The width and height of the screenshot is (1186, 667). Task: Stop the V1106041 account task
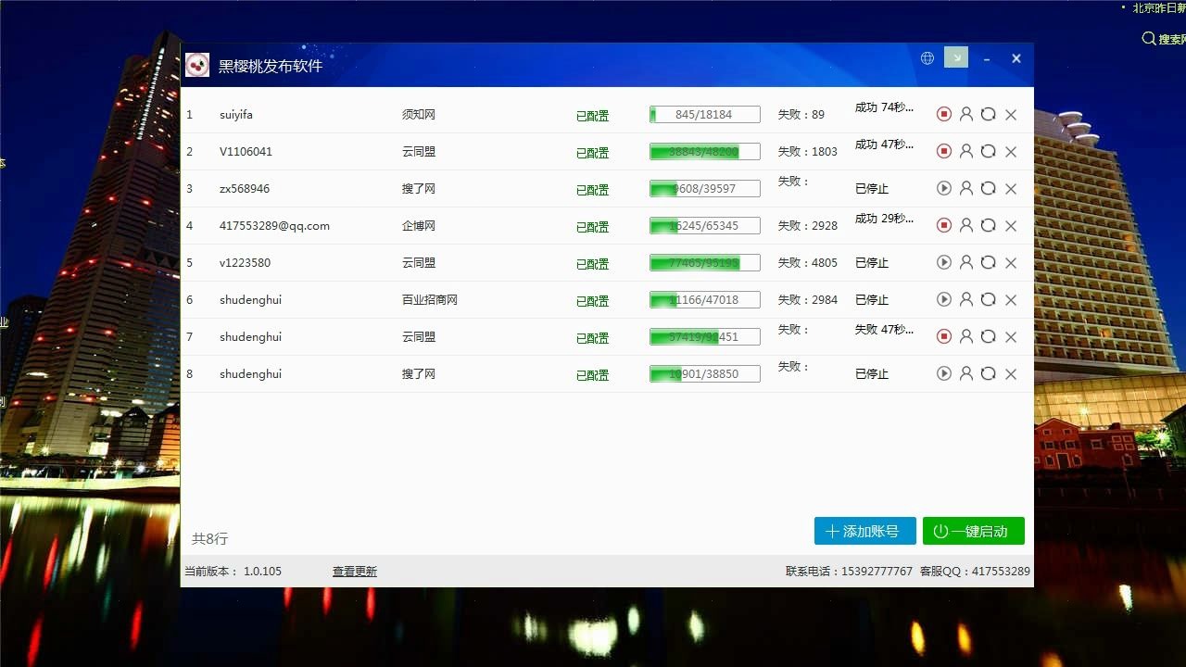pyautogui.click(x=944, y=151)
